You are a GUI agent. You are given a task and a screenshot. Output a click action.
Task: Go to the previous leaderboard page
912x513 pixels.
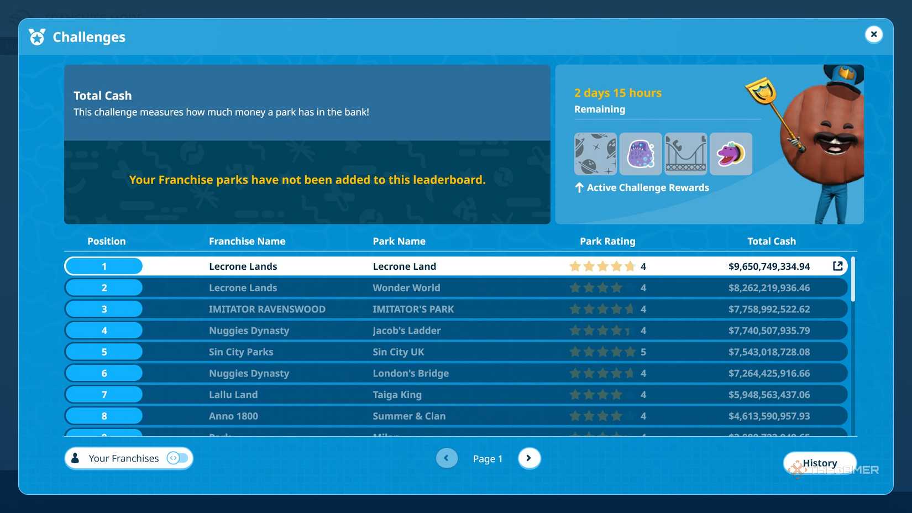pos(447,458)
